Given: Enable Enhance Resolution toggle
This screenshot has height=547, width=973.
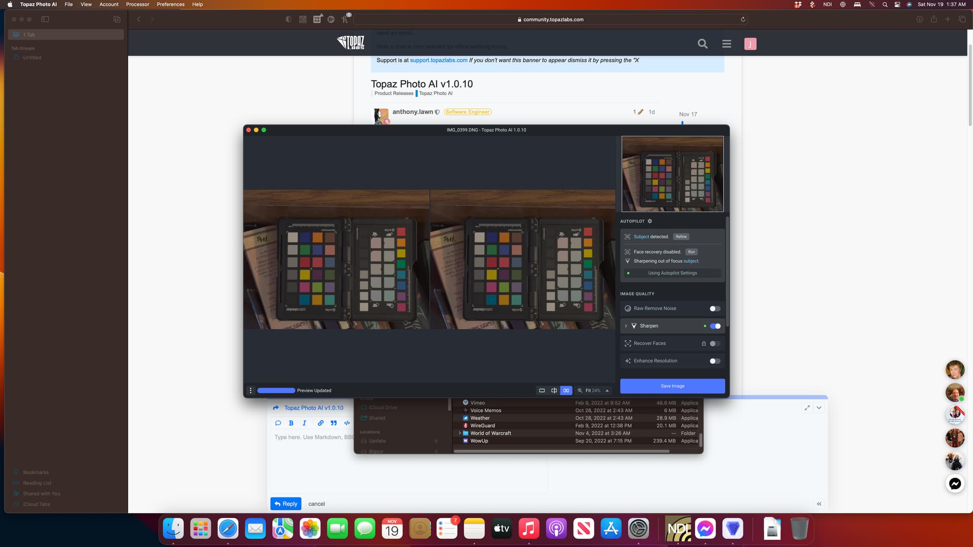Looking at the screenshot, I should tap(715, 361).
